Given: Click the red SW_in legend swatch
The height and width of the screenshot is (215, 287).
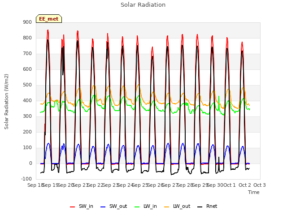Looking at the screenshot, I should (73, 207).
